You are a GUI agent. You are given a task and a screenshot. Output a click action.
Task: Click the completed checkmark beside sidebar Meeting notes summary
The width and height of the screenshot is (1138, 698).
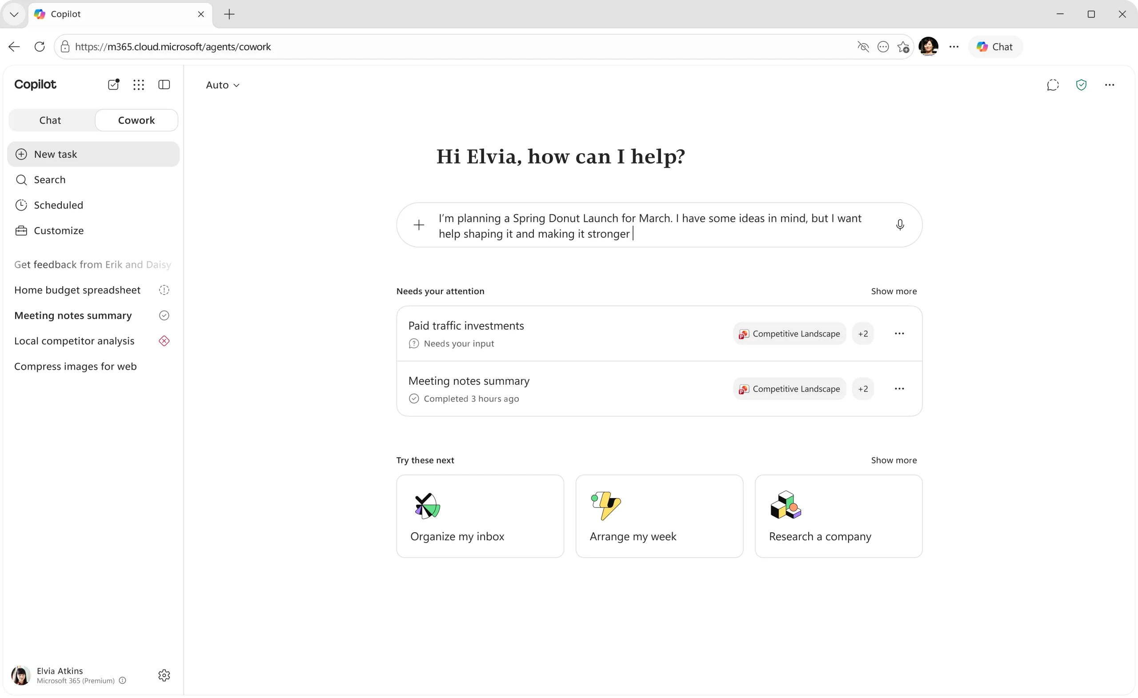164,316
